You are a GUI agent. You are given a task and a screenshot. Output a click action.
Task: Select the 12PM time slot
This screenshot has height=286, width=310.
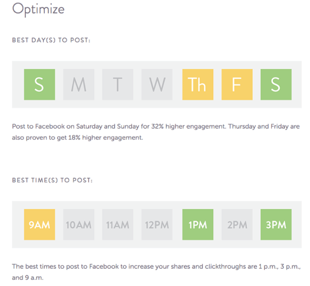pos(157,224)
